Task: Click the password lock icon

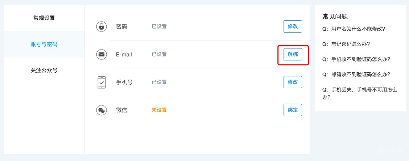Action: [x=102, y=26]
